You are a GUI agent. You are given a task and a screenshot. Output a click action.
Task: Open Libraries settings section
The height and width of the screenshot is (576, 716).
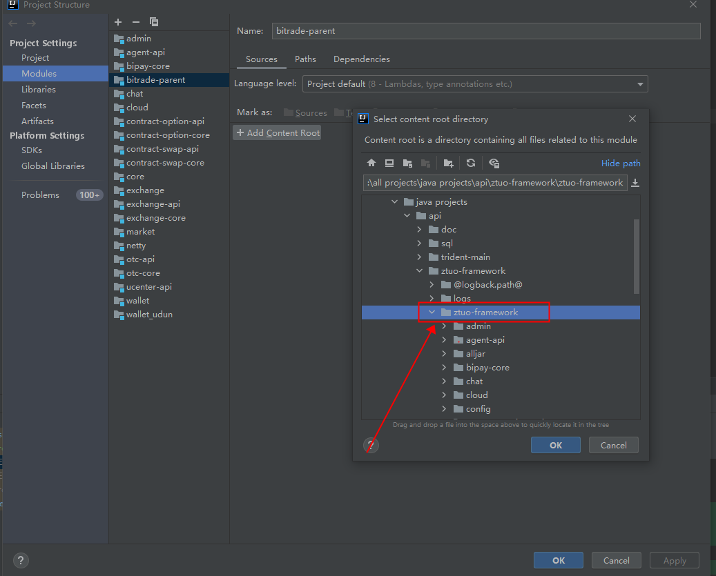tap(39, 90)
